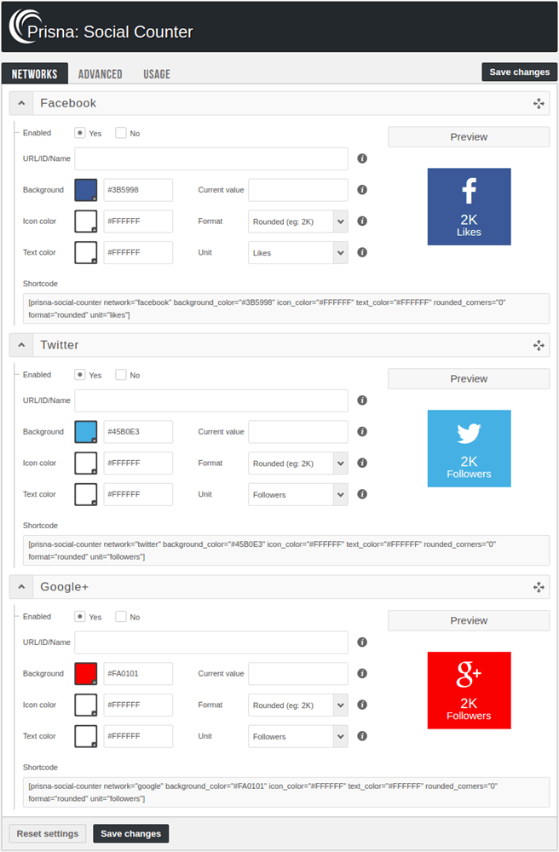Click the Facebook 2K Likes preview tile

[x=469, y=206]
